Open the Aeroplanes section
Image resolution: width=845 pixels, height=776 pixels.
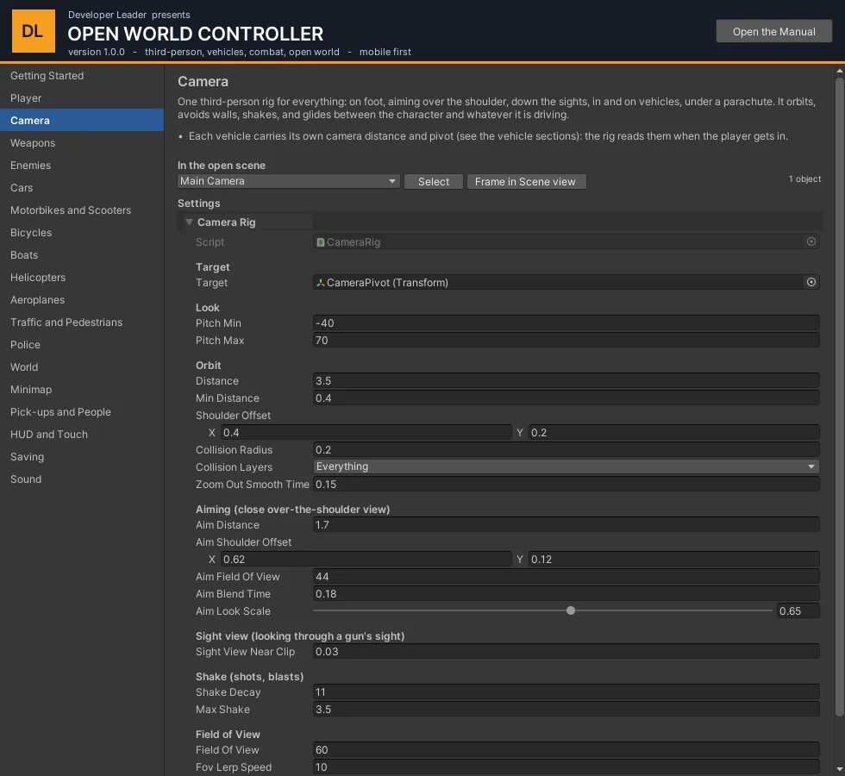[x=82, y=300]
